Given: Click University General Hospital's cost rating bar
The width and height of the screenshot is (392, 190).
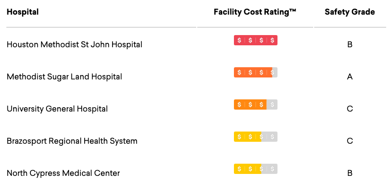Looking at the screenshot, I should pyautogui.click(x=255, y=105).
